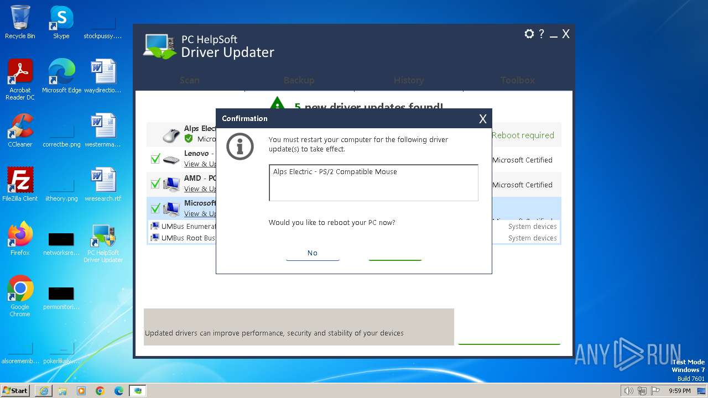This screenshot has width=708, height=398.
Task: Switch to the Scan tab
Action: [190, 80]
